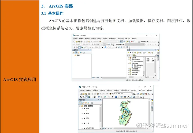Click Find binoculars icon in 实验一.mxd window
The image size is (193, 133).
128,97
